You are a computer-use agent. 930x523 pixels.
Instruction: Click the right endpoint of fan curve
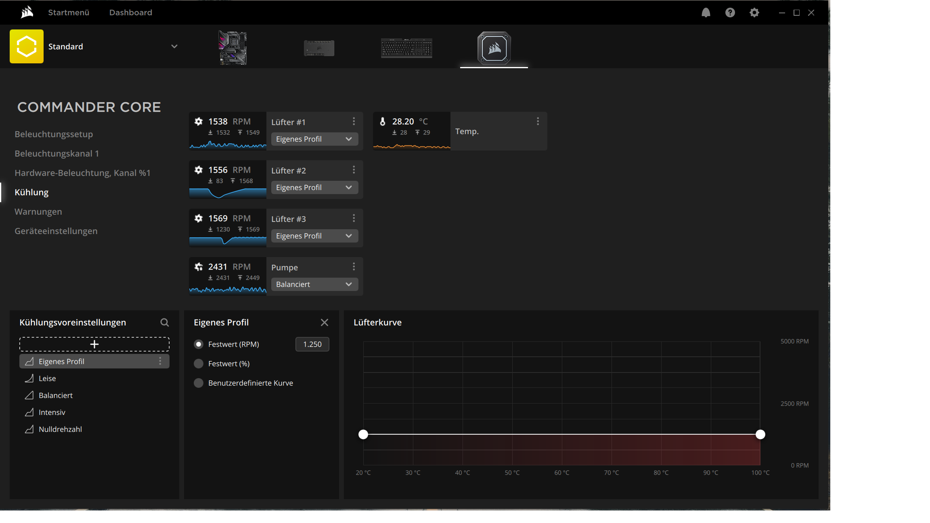760,435
